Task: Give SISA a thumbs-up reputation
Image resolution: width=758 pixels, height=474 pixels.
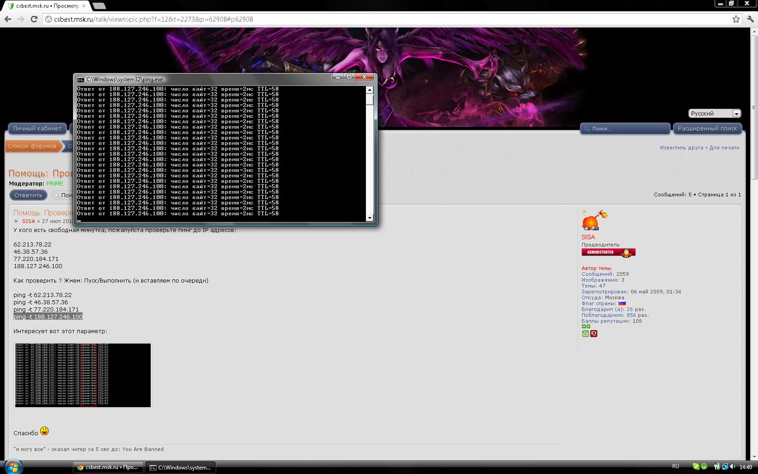Action: point(585,334)
